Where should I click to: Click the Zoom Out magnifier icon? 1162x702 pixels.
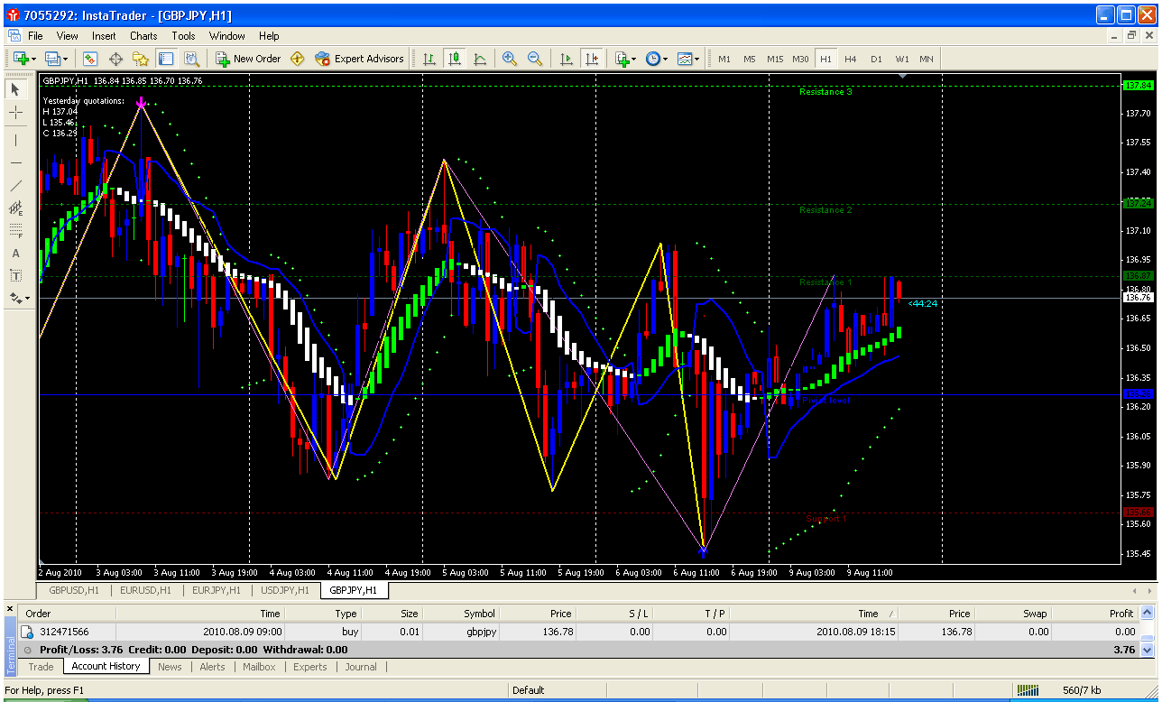point(535,59)
